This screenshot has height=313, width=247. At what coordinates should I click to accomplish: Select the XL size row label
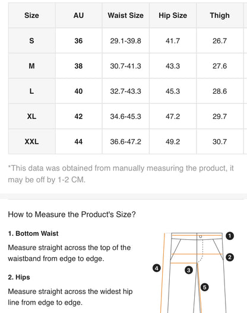(31, 116)
